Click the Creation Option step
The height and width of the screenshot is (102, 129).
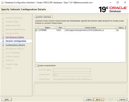click(13, 57)
